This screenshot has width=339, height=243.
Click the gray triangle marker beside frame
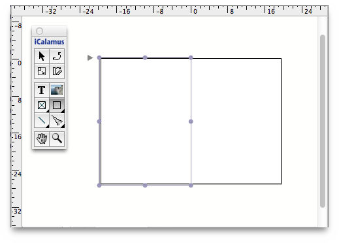click(90, 58)
